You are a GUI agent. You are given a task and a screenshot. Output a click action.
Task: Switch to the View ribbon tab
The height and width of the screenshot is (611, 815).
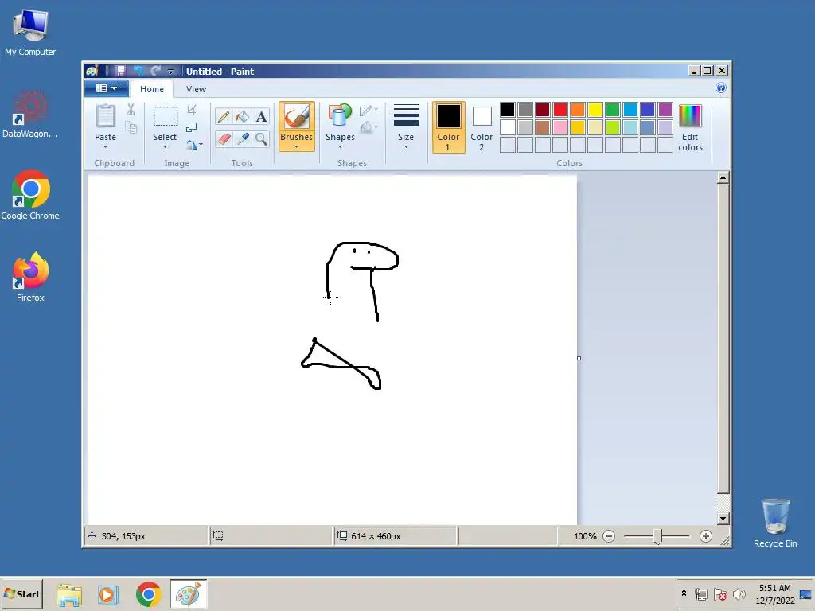pyautogui.click(x=196, y=89)
